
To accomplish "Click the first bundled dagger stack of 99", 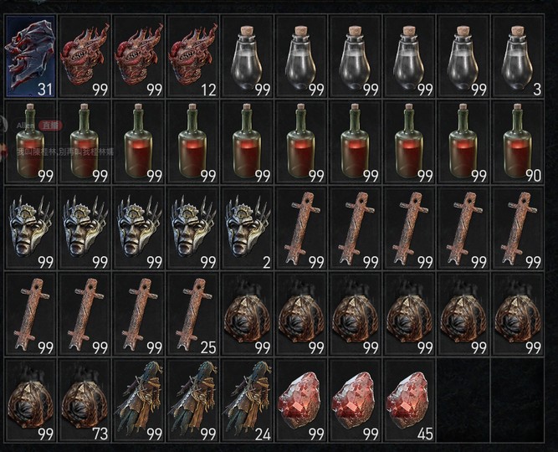I will point(139,401).
